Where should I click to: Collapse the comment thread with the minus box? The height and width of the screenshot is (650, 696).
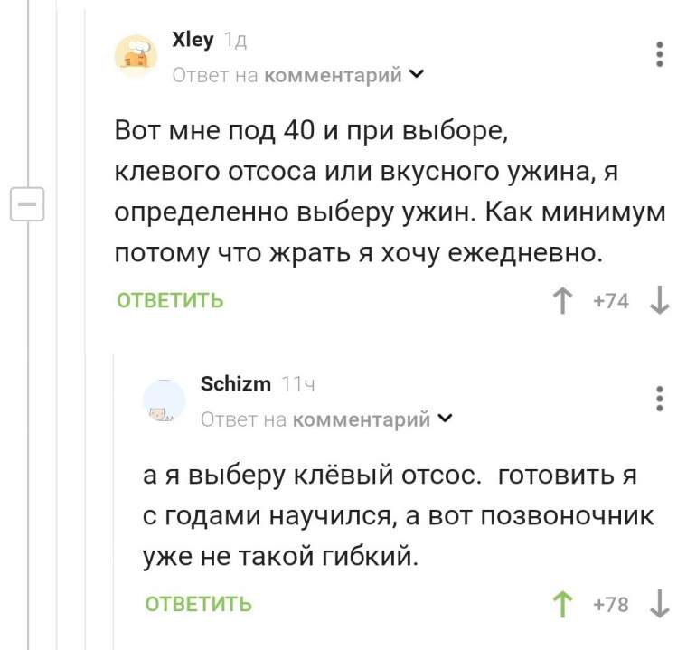pos(26,204)
